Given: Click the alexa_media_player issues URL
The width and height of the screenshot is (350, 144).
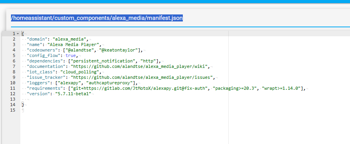Looking at the screenshot, I should point(142,77).
